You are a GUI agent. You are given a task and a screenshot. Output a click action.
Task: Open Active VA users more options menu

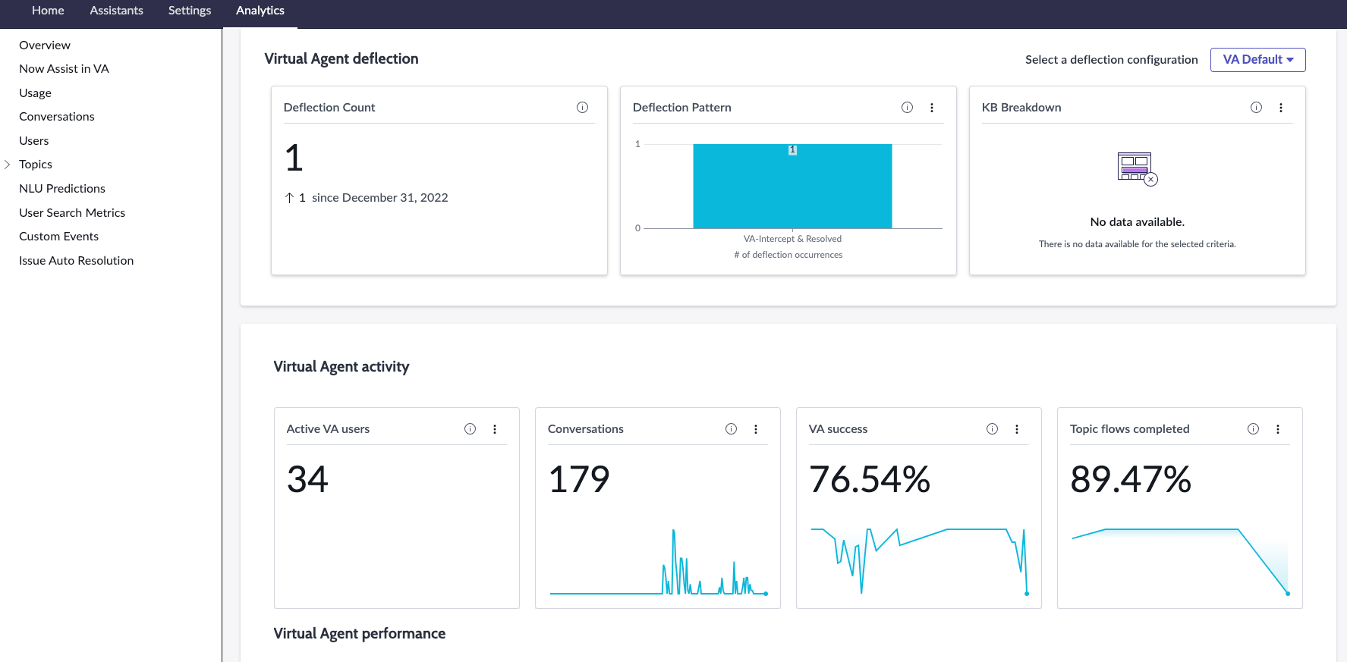[495, 429]
